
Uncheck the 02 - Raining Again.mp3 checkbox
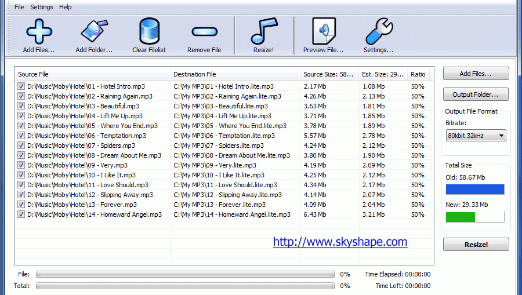[x=21, y=96]
